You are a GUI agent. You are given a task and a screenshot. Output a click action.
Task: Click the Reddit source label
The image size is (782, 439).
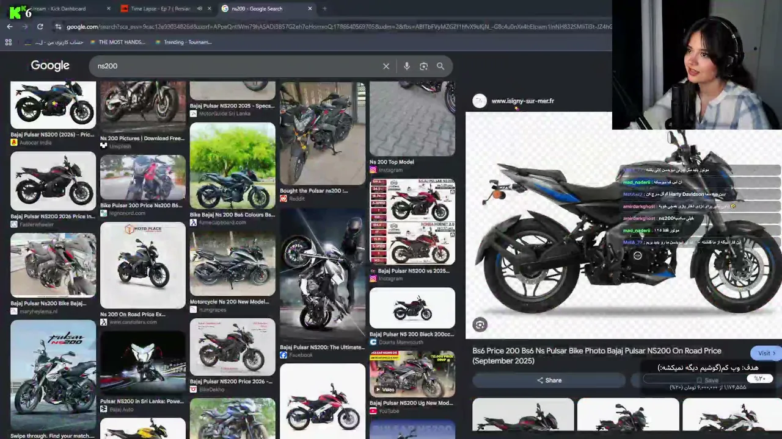297,199
